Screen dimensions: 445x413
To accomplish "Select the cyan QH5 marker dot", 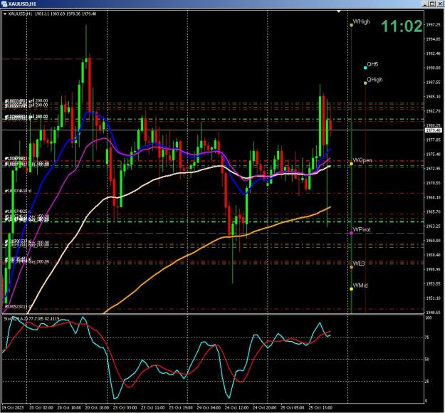I will click(x=365, y=68).
